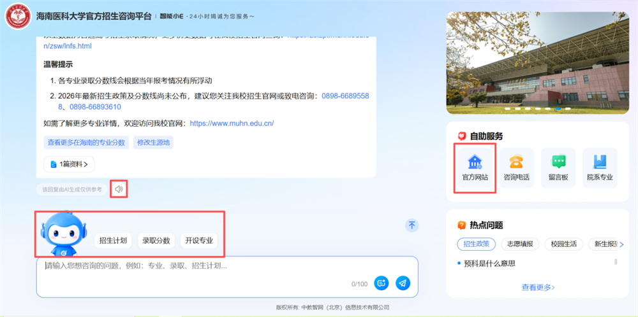Expand hot questions via 查看更多

pos(538,287)
